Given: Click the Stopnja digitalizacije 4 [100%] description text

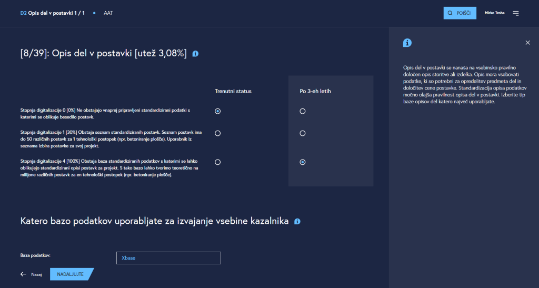Looking at the screenshot, I should (x=109, y=168).
